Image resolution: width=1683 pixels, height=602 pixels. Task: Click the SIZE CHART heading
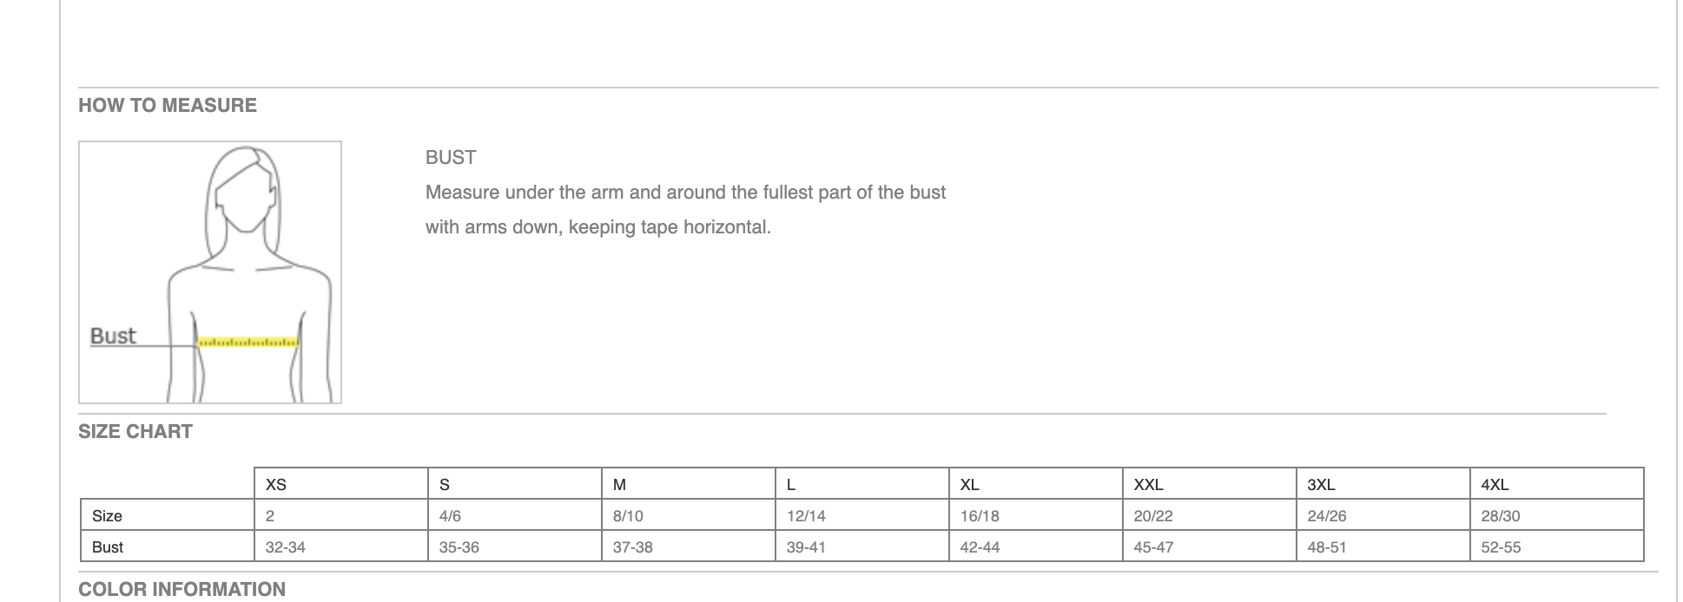pos(135,432)
